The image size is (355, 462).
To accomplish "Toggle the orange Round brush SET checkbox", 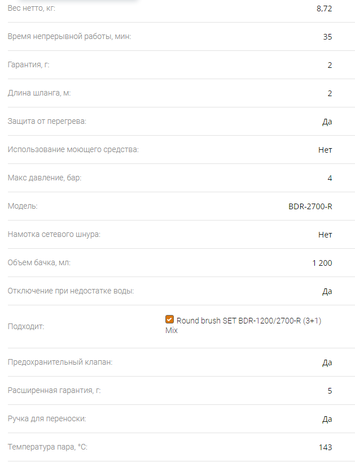I will [169, 319].
